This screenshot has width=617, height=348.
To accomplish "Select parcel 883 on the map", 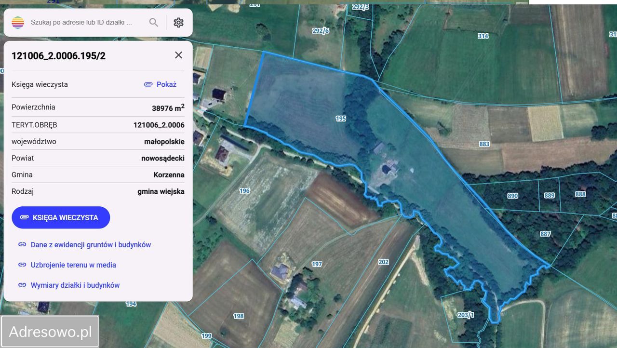I will tap(484, 144).
